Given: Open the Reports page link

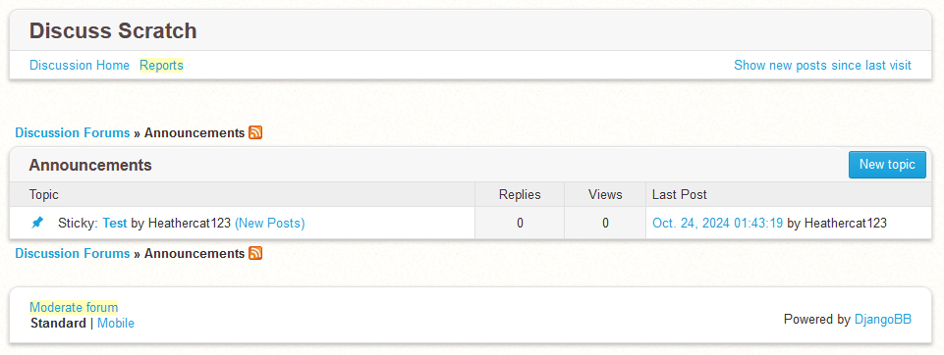Looking at the screenshot, I should click(x=161, y=65).
